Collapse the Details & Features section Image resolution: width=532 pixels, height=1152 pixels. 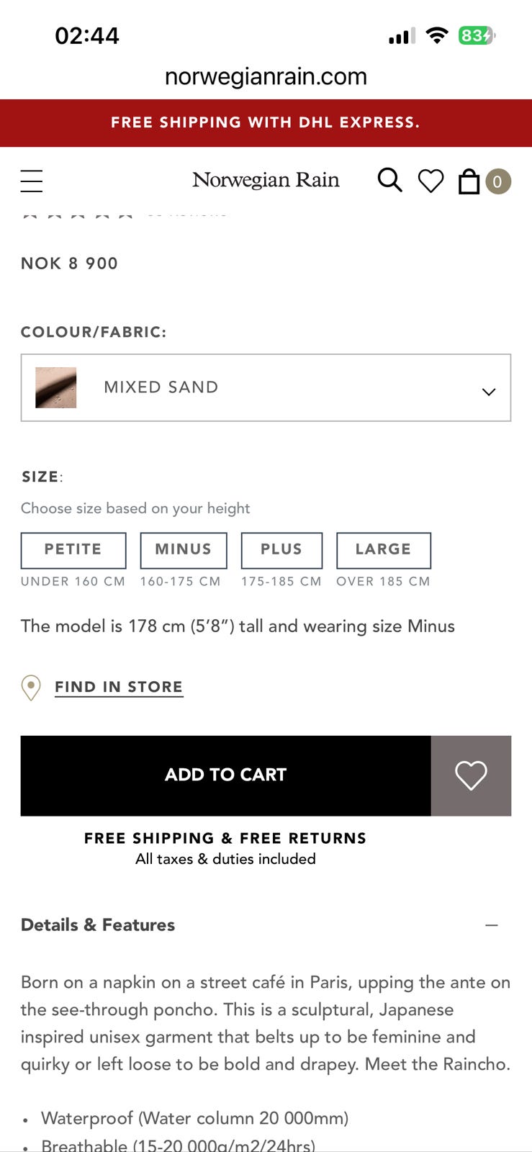point(492,925)
